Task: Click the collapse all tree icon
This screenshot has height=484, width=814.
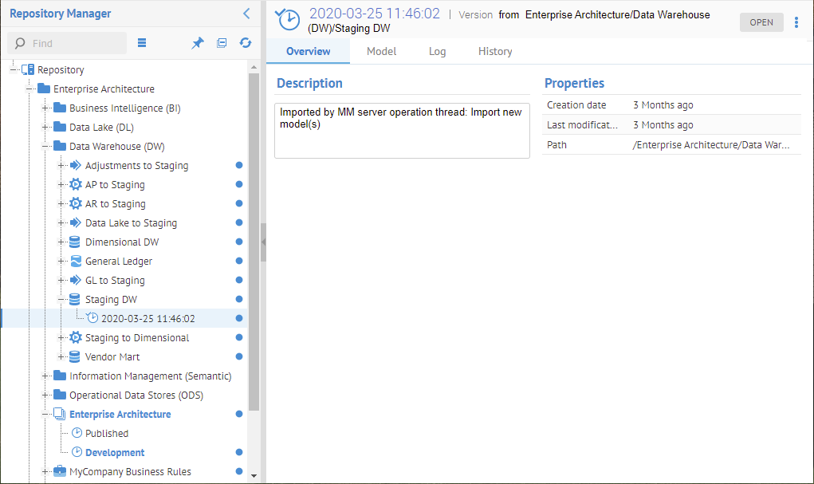Action: click(222, 43)
